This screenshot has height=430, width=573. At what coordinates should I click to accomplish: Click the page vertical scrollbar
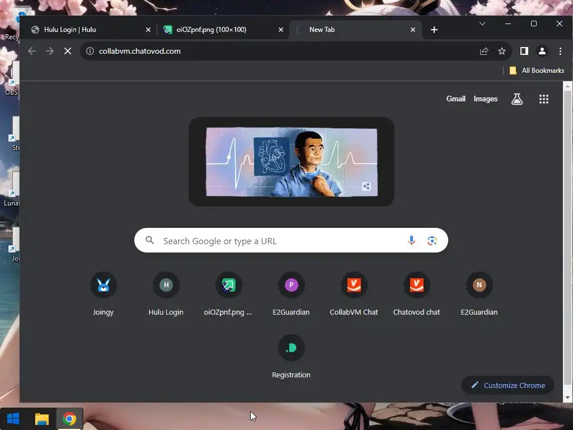567,237
